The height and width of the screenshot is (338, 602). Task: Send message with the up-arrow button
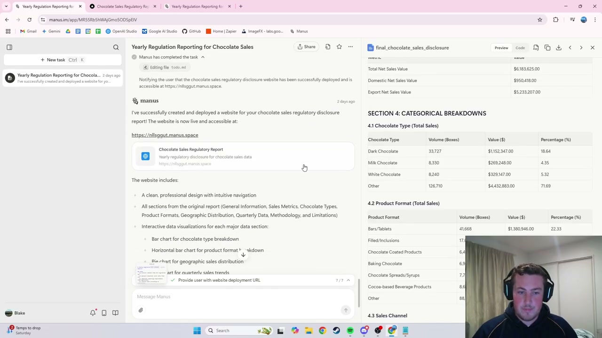coord(346,310)
